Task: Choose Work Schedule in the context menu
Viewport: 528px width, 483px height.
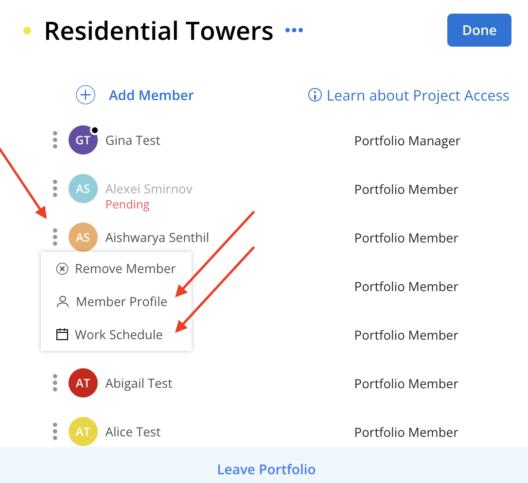Action: [116, 335]
